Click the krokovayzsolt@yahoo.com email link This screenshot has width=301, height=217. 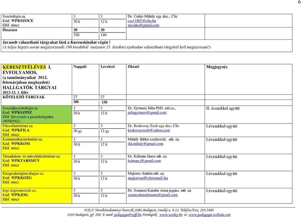149,130
